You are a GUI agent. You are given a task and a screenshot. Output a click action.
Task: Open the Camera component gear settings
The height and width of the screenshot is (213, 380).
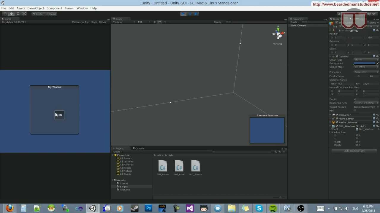[377, 57]
